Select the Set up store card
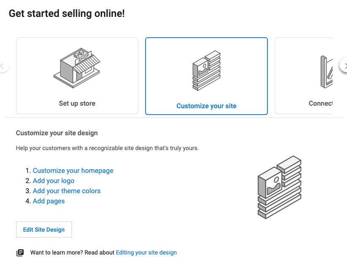This screenshot has height=271, width=347. pos(77,76)
